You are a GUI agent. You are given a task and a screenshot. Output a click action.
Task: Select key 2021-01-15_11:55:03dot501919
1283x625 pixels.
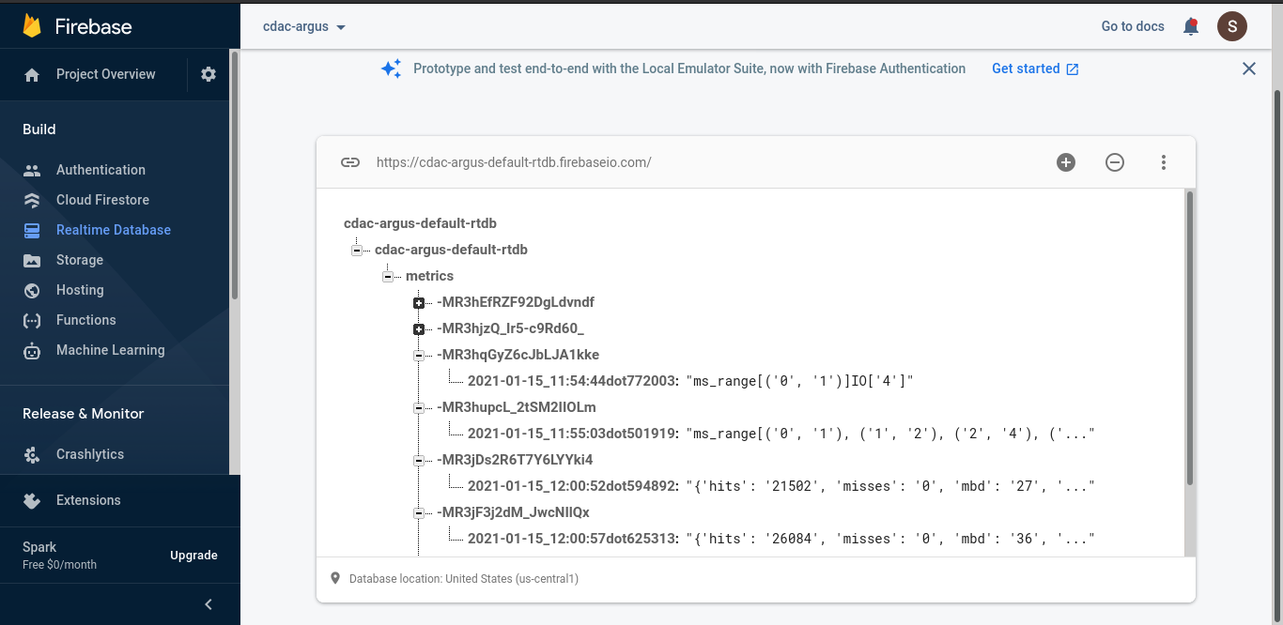(573, 434)
